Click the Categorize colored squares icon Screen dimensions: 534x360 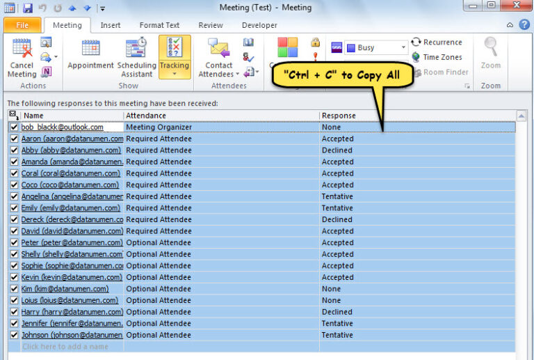click(287, 47)
